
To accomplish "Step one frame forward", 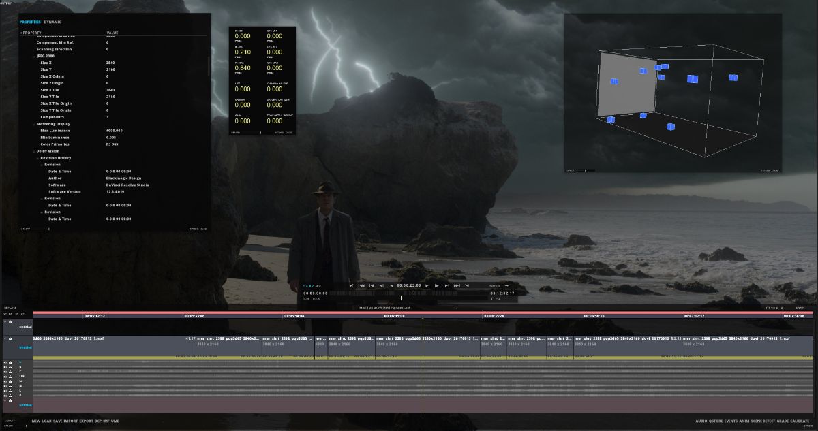I will pos(437,285).
